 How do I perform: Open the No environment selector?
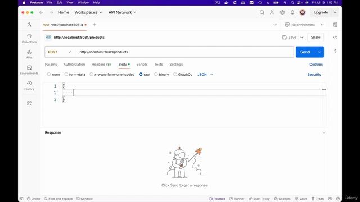(304, 25)
